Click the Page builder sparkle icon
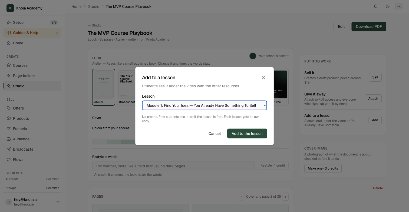Viewport: 409px width, 212px height. click(9, 76)
